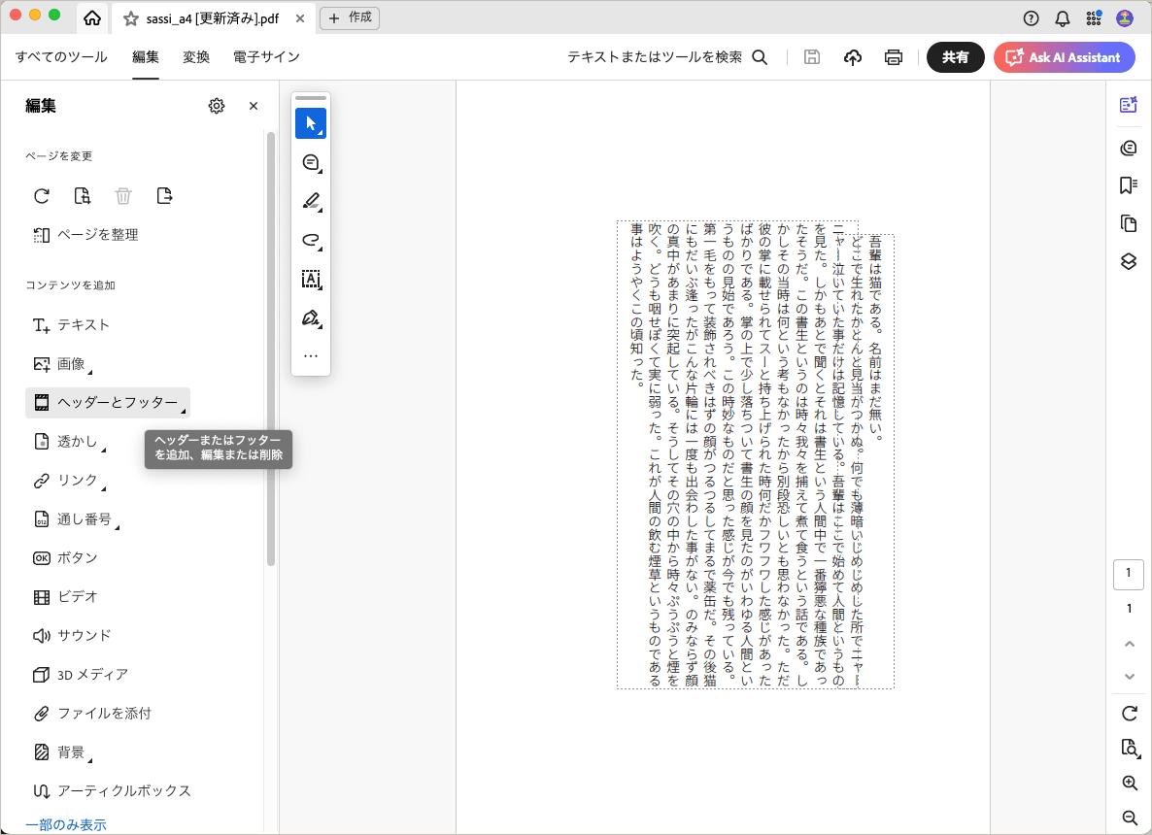Click the rotate page icon in edit panel

(42, 195)
